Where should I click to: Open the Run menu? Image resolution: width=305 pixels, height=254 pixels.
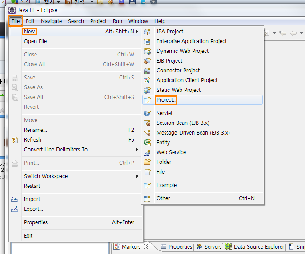click(117, 21)
